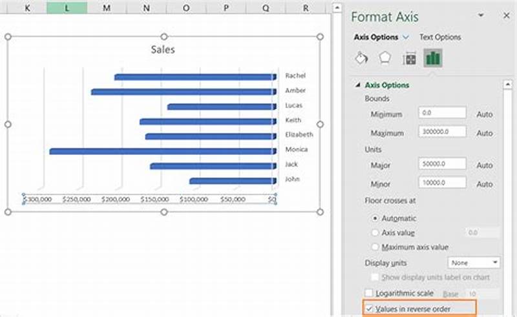Uncheck Values in reverse order

369,309
